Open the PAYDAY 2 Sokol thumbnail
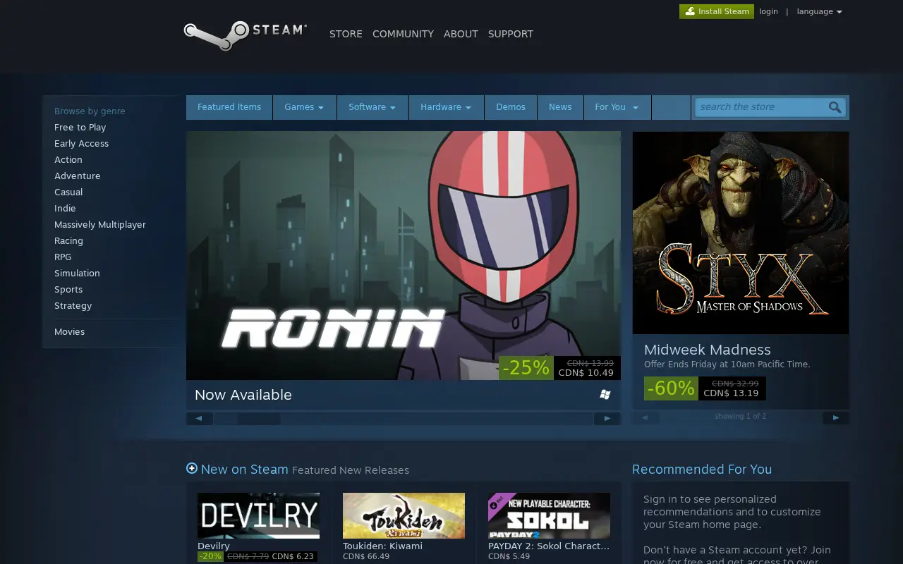Viewport: 903px width, 564px height. point(549,515)
